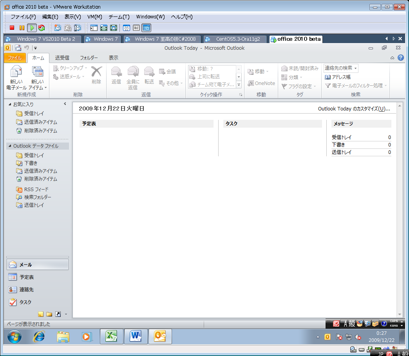Collapse the お気に入り favorites section
409x356 pixels.
[x=10, y=105]
